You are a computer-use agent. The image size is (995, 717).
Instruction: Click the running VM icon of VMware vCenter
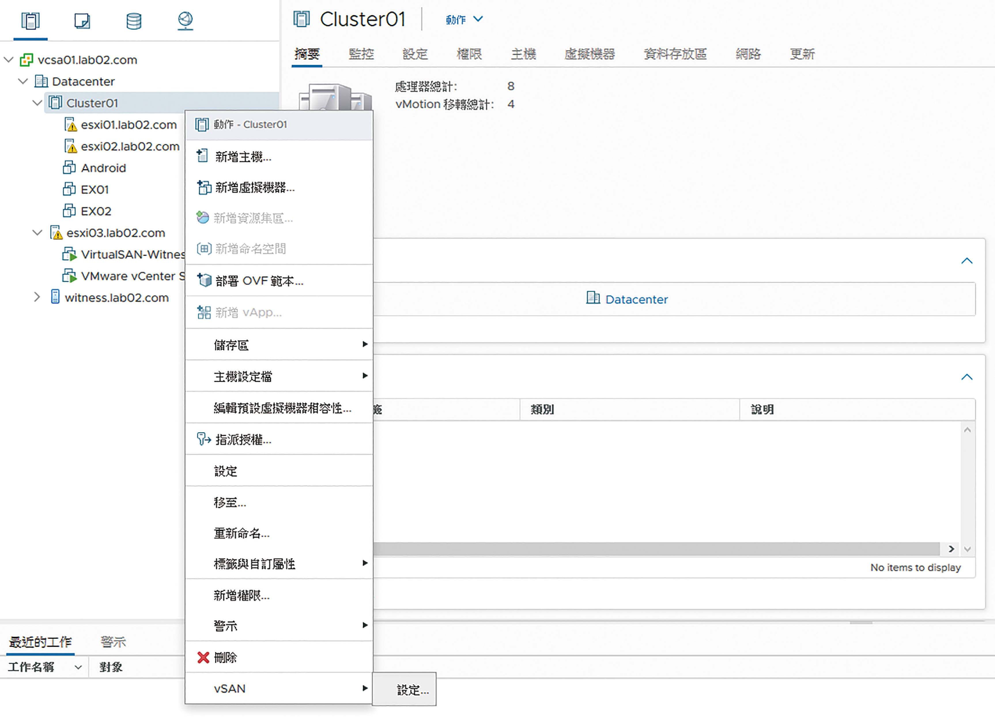[x=69, y=276]
